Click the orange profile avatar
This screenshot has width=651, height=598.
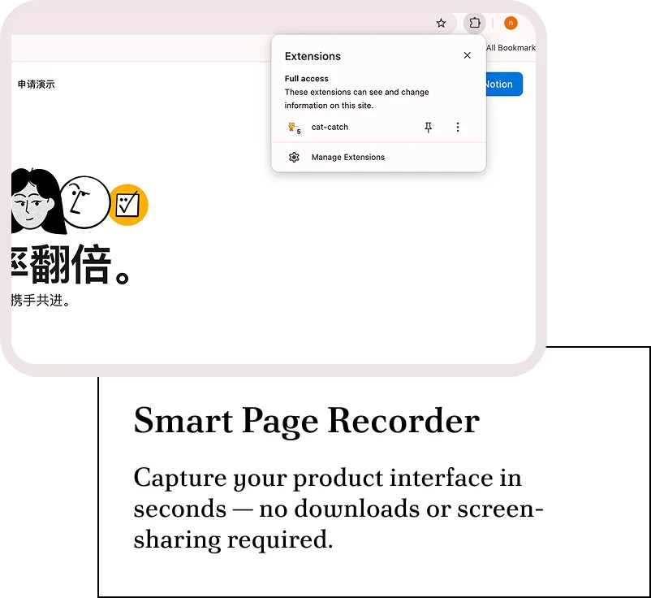[511, 23]
